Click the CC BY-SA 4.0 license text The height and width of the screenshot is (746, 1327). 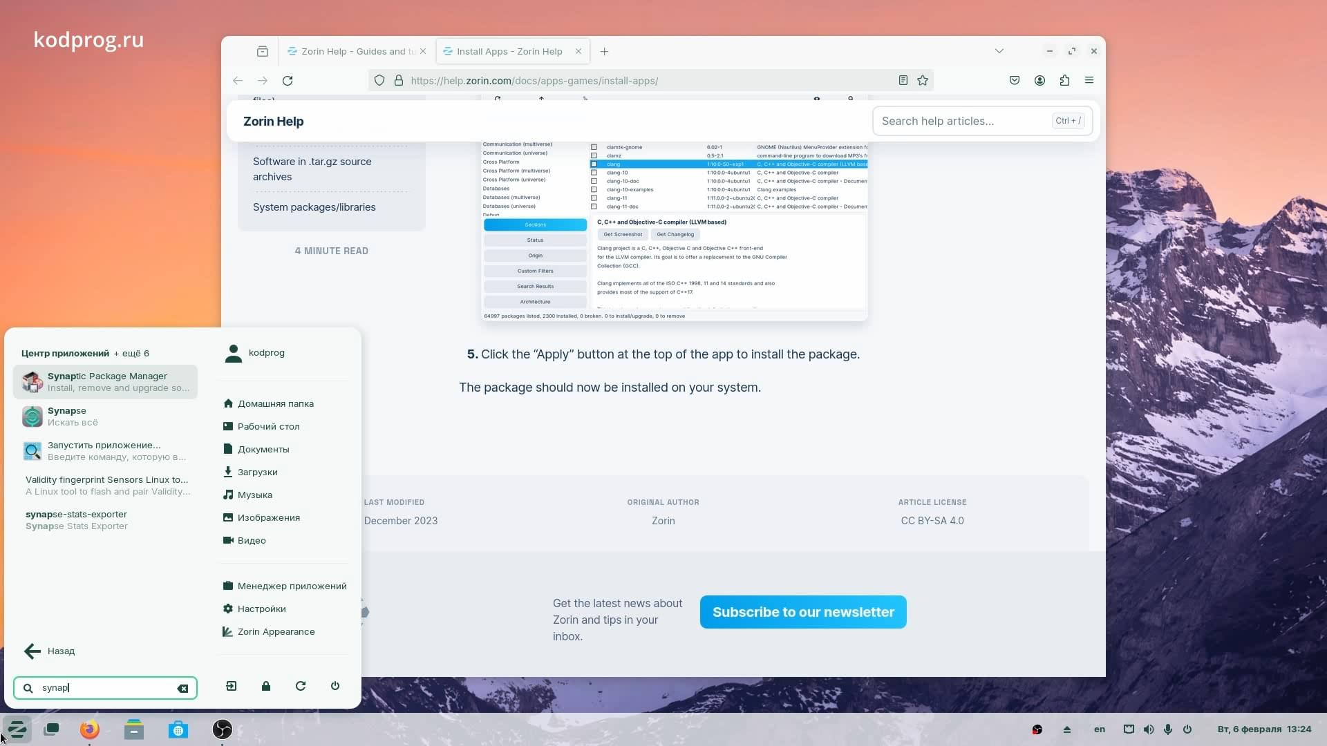coord(932,521)
